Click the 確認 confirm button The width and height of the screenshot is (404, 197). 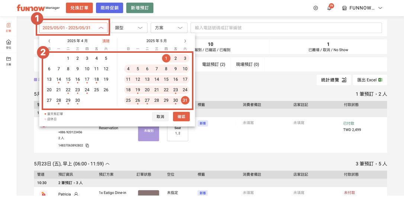tap(181, 116)
